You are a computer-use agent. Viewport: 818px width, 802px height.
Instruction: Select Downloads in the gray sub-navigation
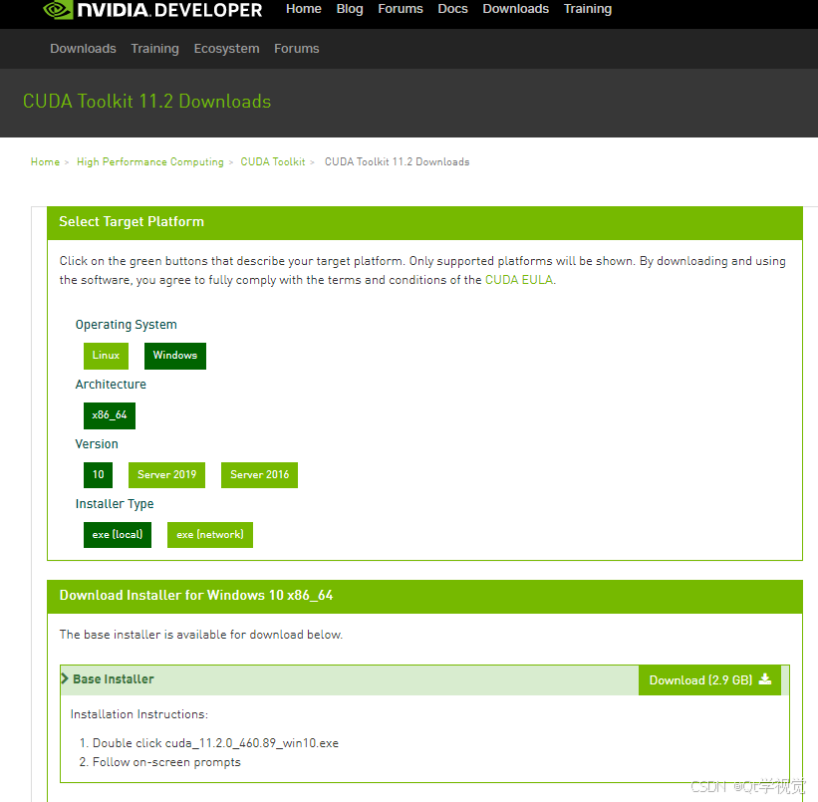click(83, 49)
